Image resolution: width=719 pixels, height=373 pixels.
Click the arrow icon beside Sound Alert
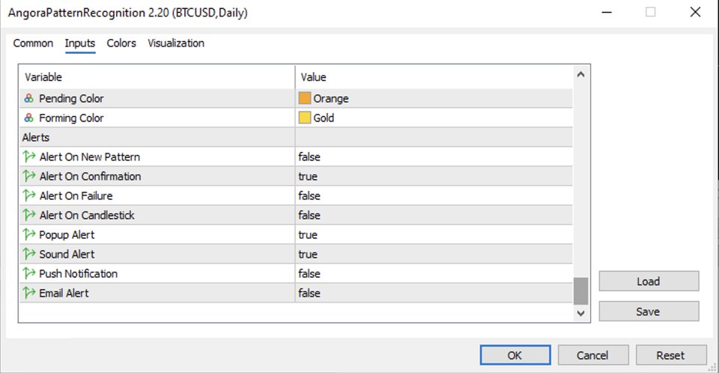pos(29,254)
